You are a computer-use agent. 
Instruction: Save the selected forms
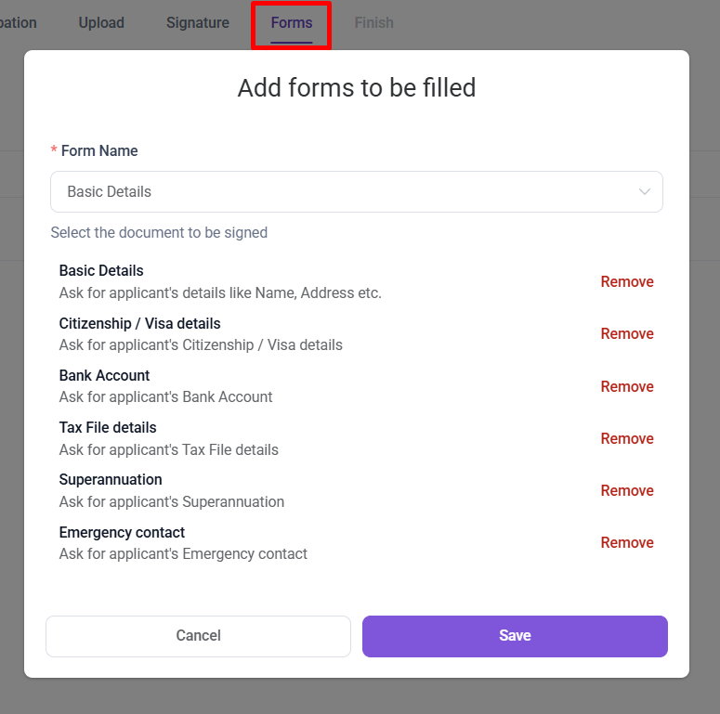(515, 636)
